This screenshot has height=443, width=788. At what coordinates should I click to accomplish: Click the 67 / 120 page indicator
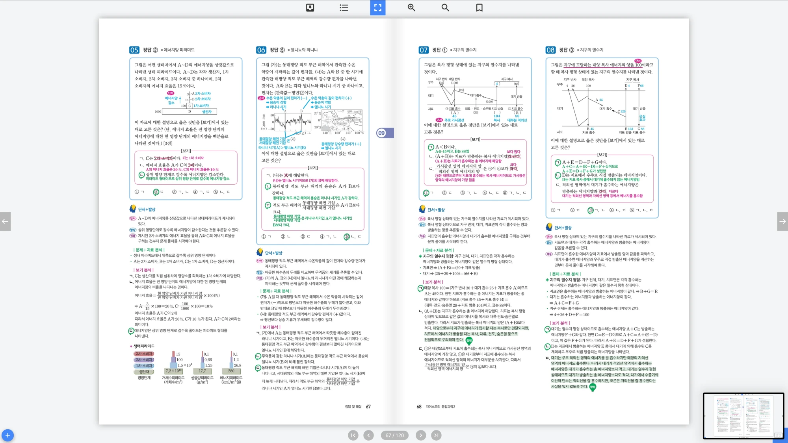394,435
